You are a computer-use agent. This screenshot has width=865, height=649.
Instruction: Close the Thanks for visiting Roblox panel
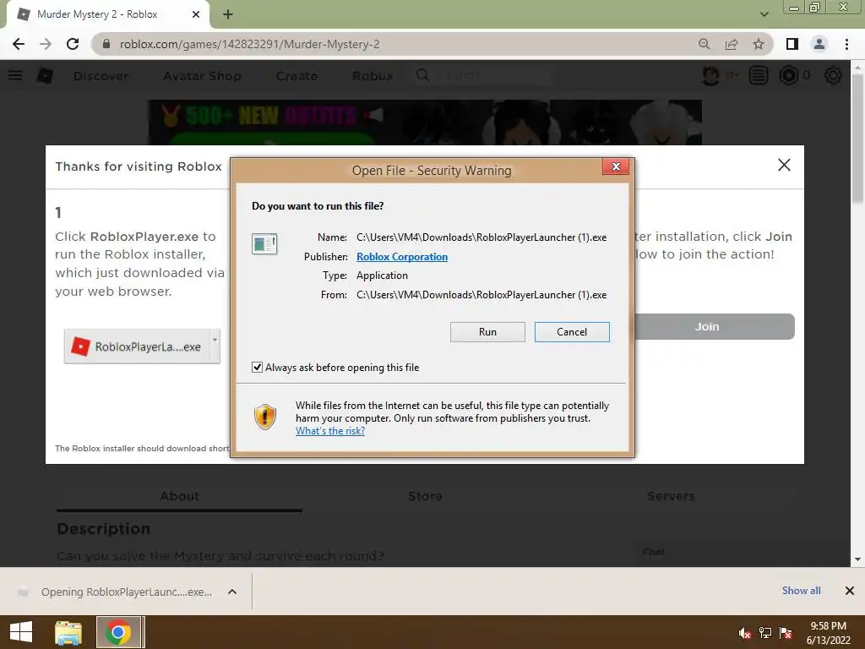784,165
